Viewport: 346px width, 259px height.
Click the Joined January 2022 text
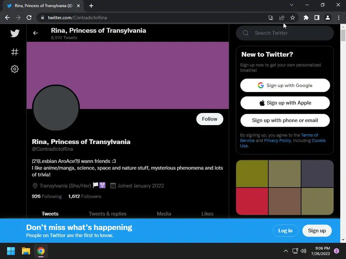[141, 186]
